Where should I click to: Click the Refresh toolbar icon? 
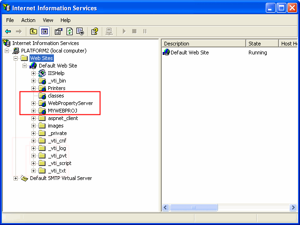coord(69,31)
